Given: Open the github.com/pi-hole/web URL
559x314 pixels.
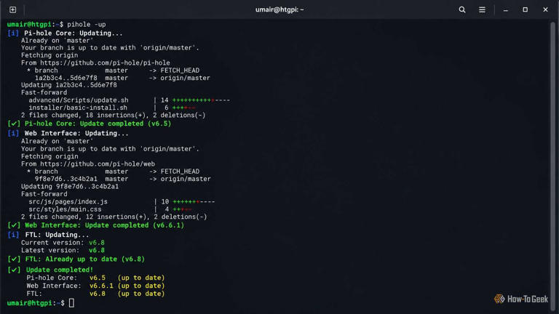Looking at the screenshot, I should pyautogui.click(x=98, y=164).
